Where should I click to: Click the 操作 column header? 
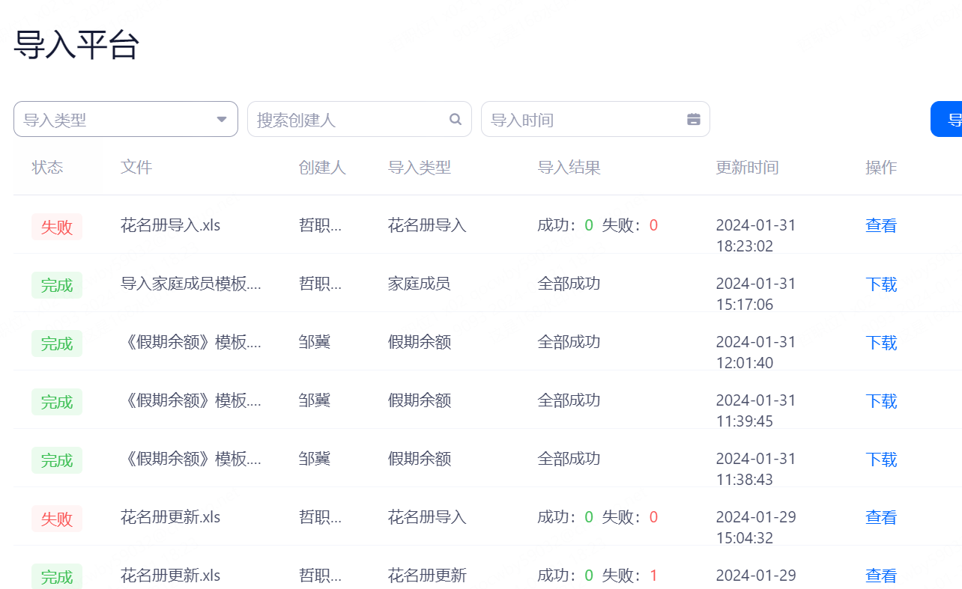coord(881,167)
